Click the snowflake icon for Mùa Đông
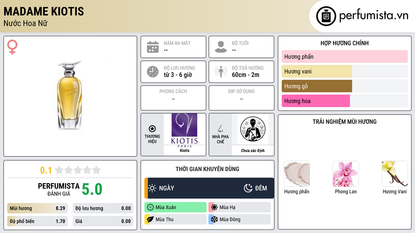Viewport: 415px width, 233px height. coord(214,219)
